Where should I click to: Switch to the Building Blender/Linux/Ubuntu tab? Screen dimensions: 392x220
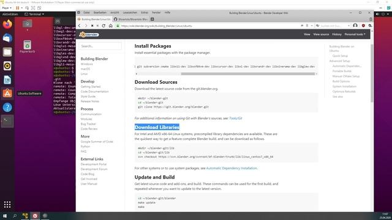click(x=94, y=19)
